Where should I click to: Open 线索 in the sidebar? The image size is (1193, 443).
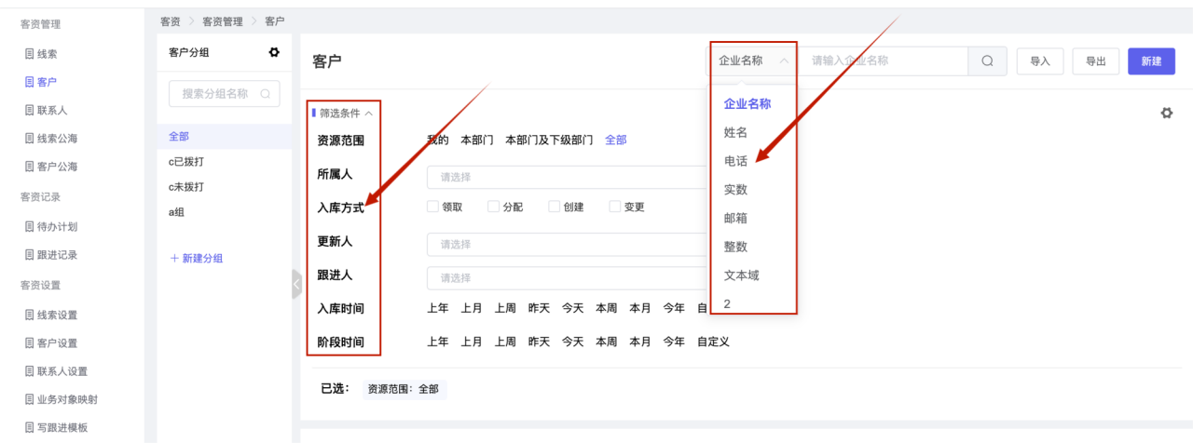tap(47, 54)
